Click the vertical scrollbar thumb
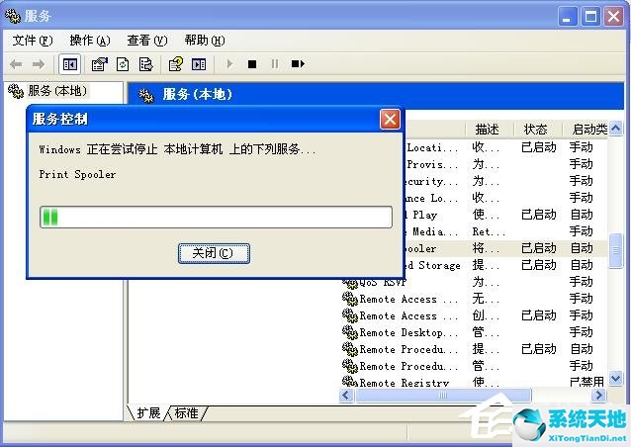This screenshot has width=631, height=447. click(x=616, y=250)
